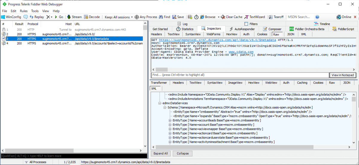Click the Find binoculars icon
Viewport: 359px width, 165px height.
click(x=161, y=17)
